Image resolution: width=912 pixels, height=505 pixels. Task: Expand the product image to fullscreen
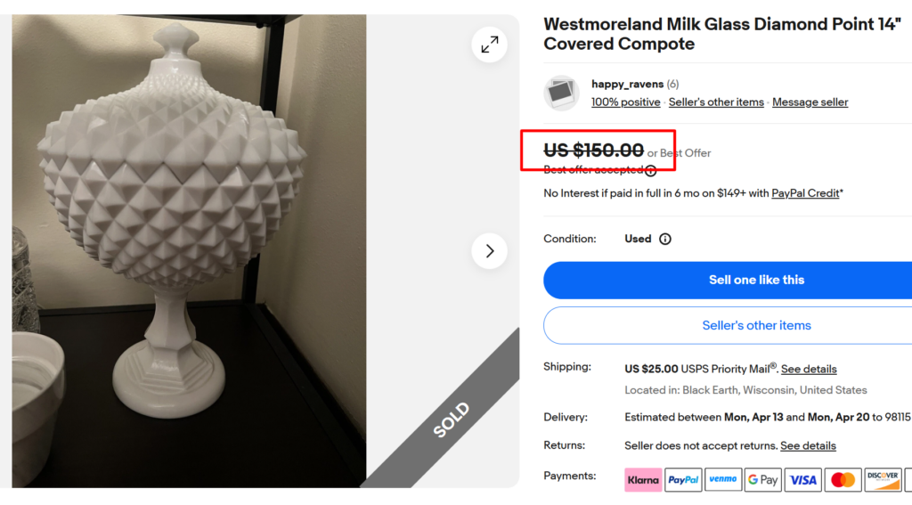click(x=489, y=45)
